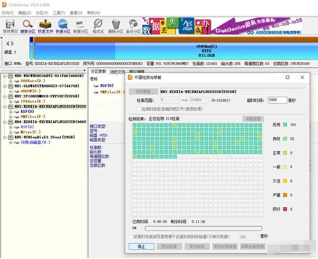Click the disk icon beside HD1 GLOWAY drive

click(10, 86)
